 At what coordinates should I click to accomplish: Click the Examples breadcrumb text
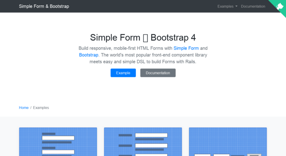click(x=41, y=108)
